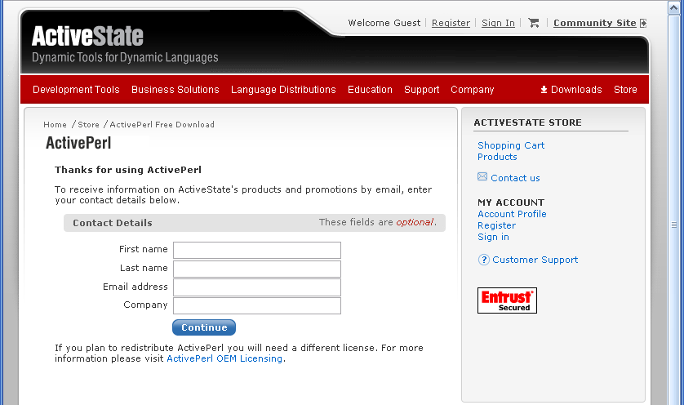Click the Entrust Secured badge
This screenshot has width=684, height=405.
click(x=507, y=300)
